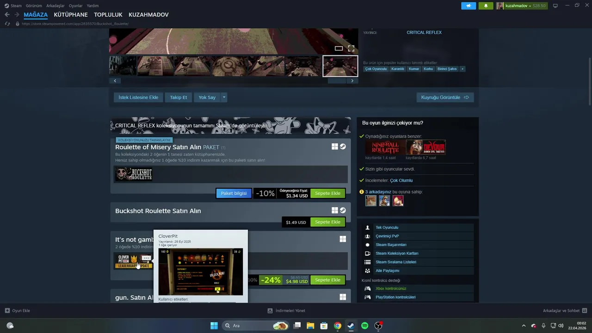Open the Çok Olumlu reviews link
The width and height of the screenshot is (592, 333).
point(401,180)
